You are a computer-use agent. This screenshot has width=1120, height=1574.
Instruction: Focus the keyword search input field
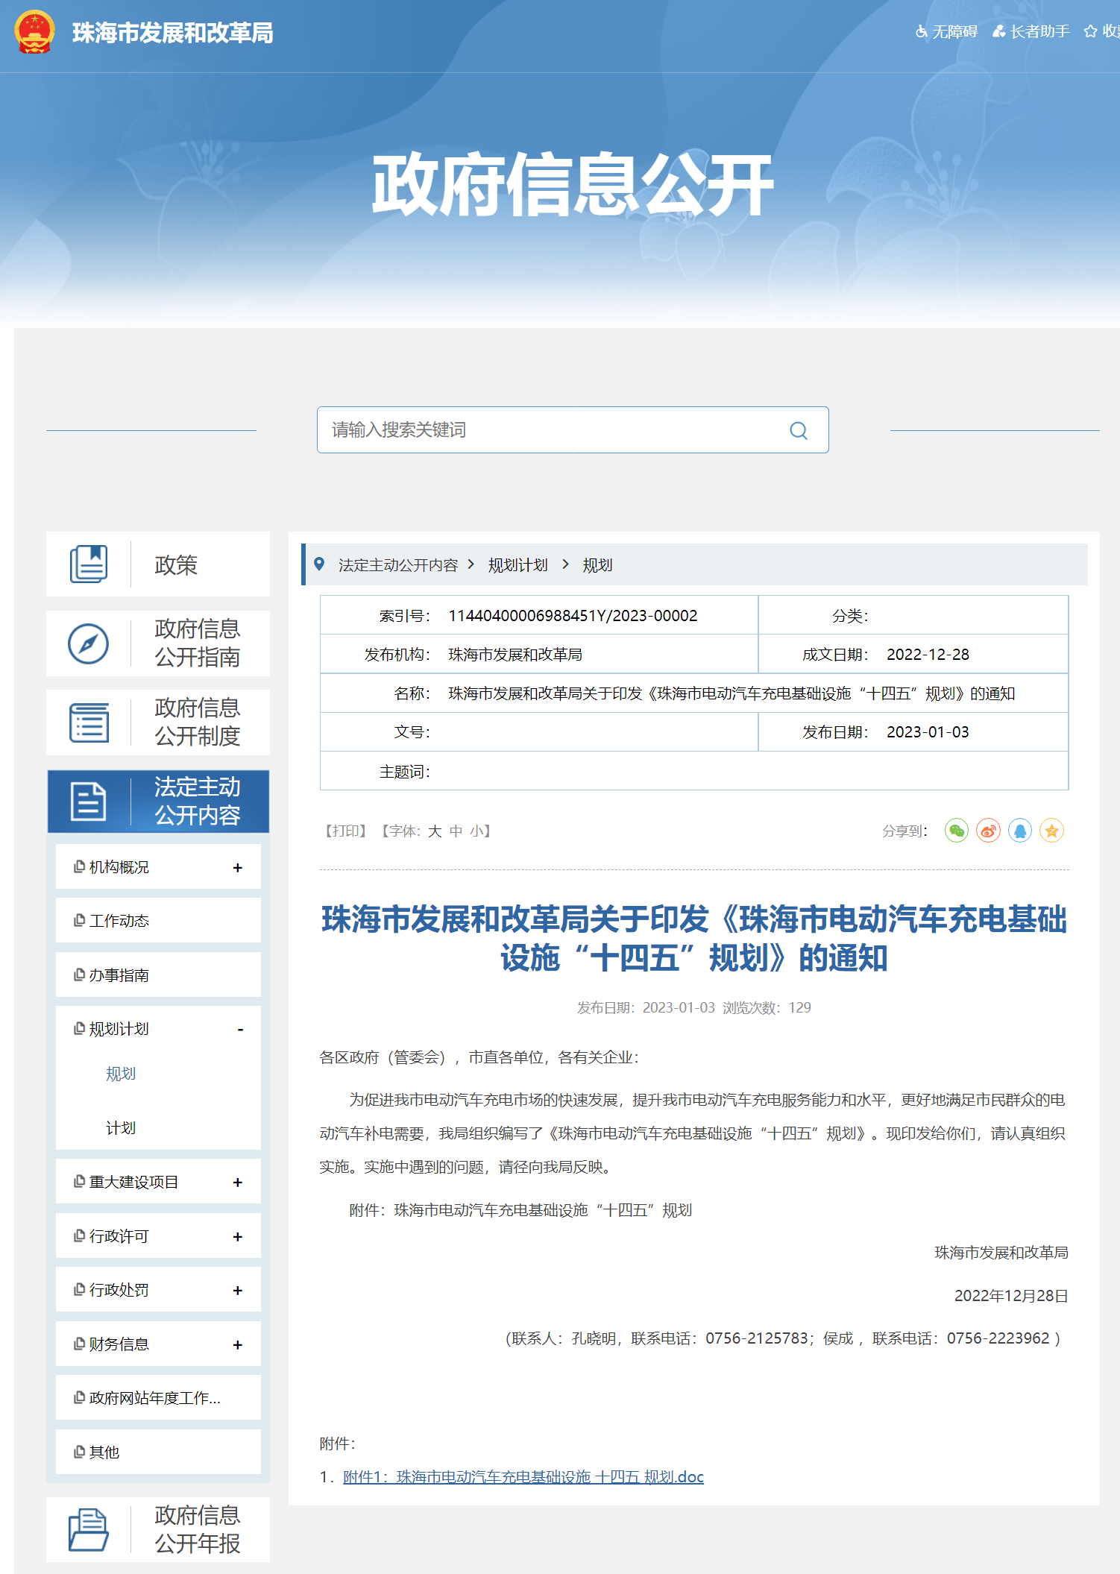tap(552, 430)
